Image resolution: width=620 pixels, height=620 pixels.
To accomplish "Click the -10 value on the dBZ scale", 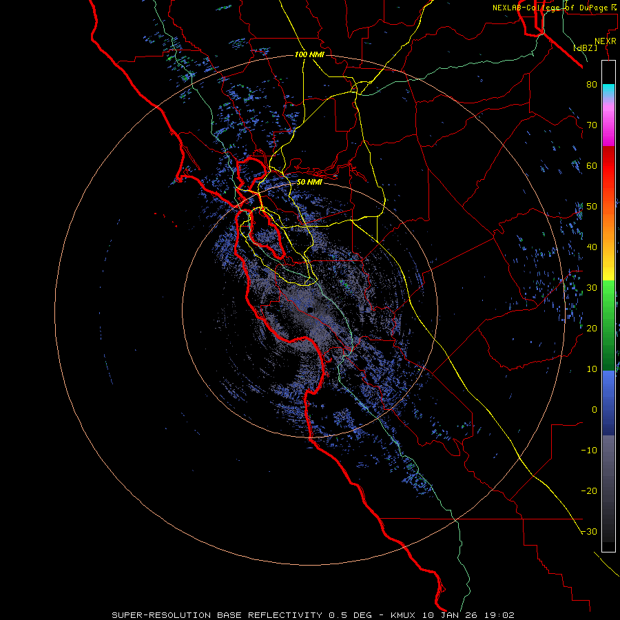I will (x=589, y=451).
